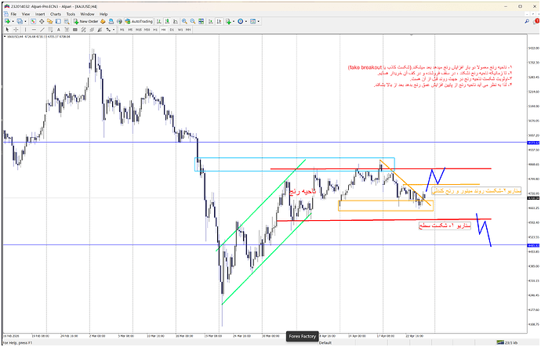Expand the Templates dropdown arrow

tap(259, 21)
